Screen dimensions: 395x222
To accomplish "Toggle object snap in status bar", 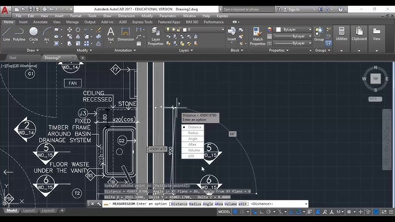I will pyautogui.click(x=298, y=212).
